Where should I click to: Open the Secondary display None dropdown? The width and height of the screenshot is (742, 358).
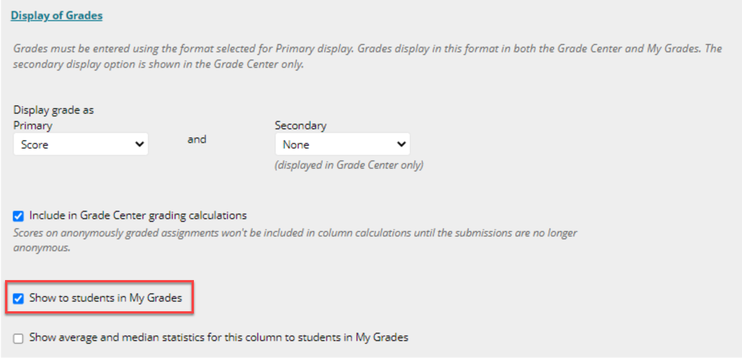coord(343,144)
